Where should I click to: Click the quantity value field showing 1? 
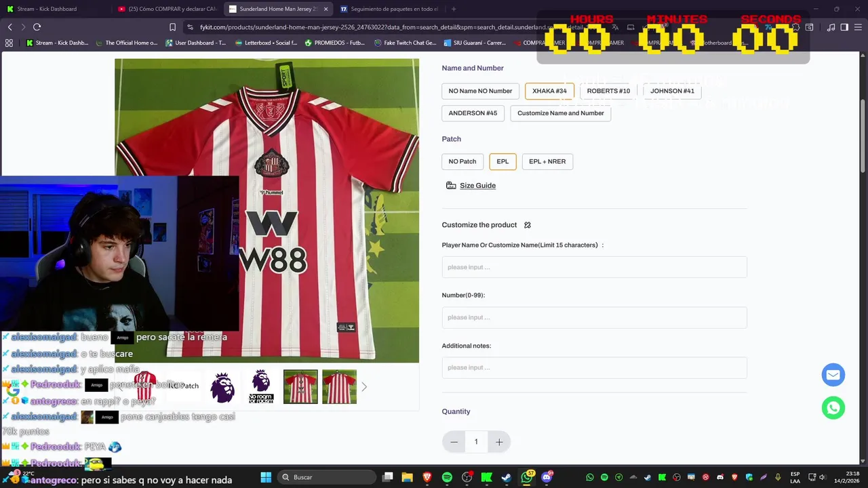coord(476,442)
